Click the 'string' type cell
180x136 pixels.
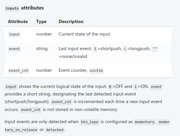click(42, 49)
